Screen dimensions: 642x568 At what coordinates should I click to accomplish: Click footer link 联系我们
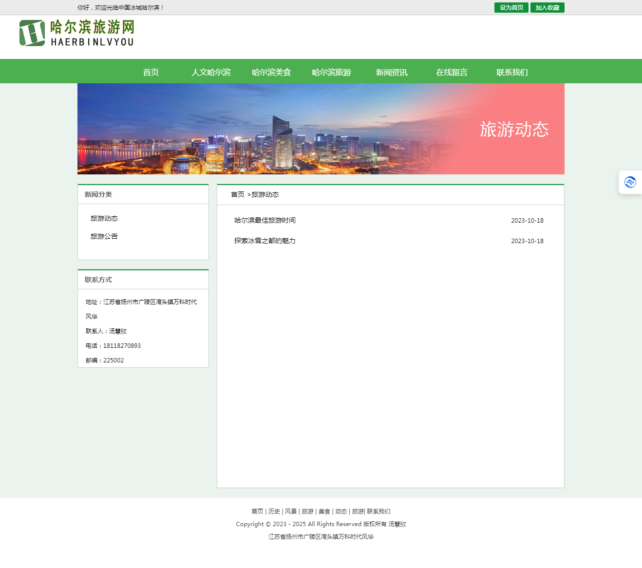coord(379,511)
